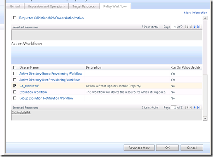Select the Policy Workflows tab
This screenshot has width=213, height=157.
(115, 6)
